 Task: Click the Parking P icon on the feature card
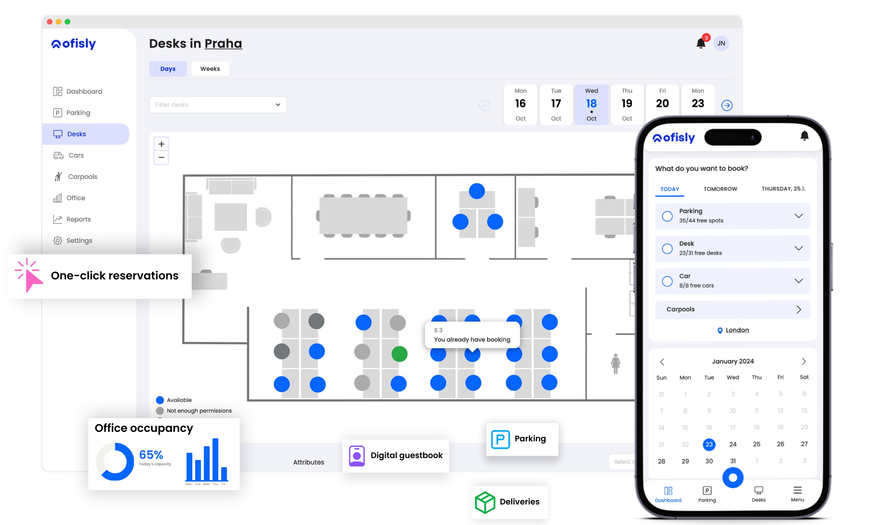tap(500, 439)
